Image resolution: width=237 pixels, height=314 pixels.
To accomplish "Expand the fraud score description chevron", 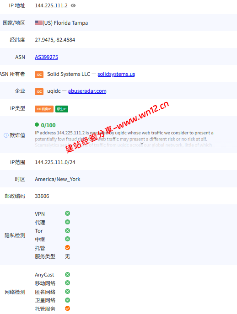I will point(142,144).
